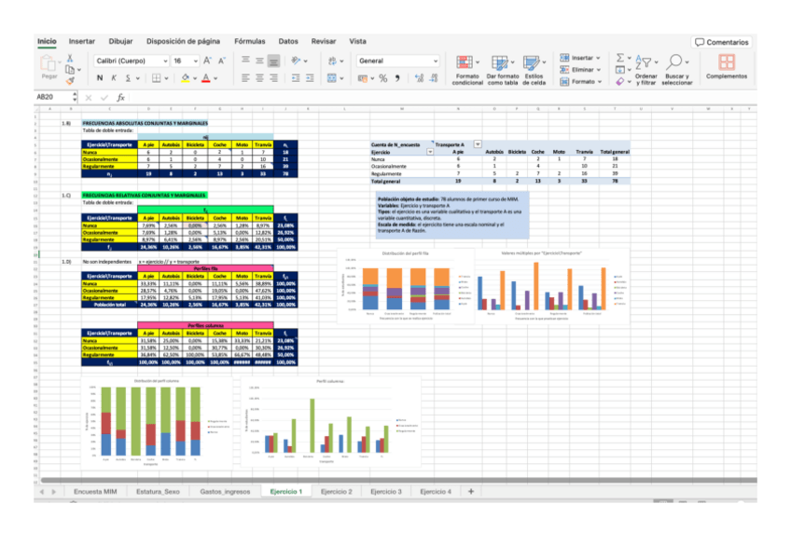Toggle underline (S) formatting
Viewport: 791px width, 558px height.
coord(126,78)
